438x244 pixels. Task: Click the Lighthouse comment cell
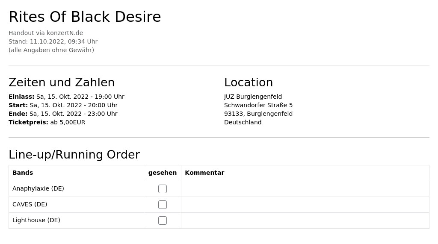click(305, 220)
